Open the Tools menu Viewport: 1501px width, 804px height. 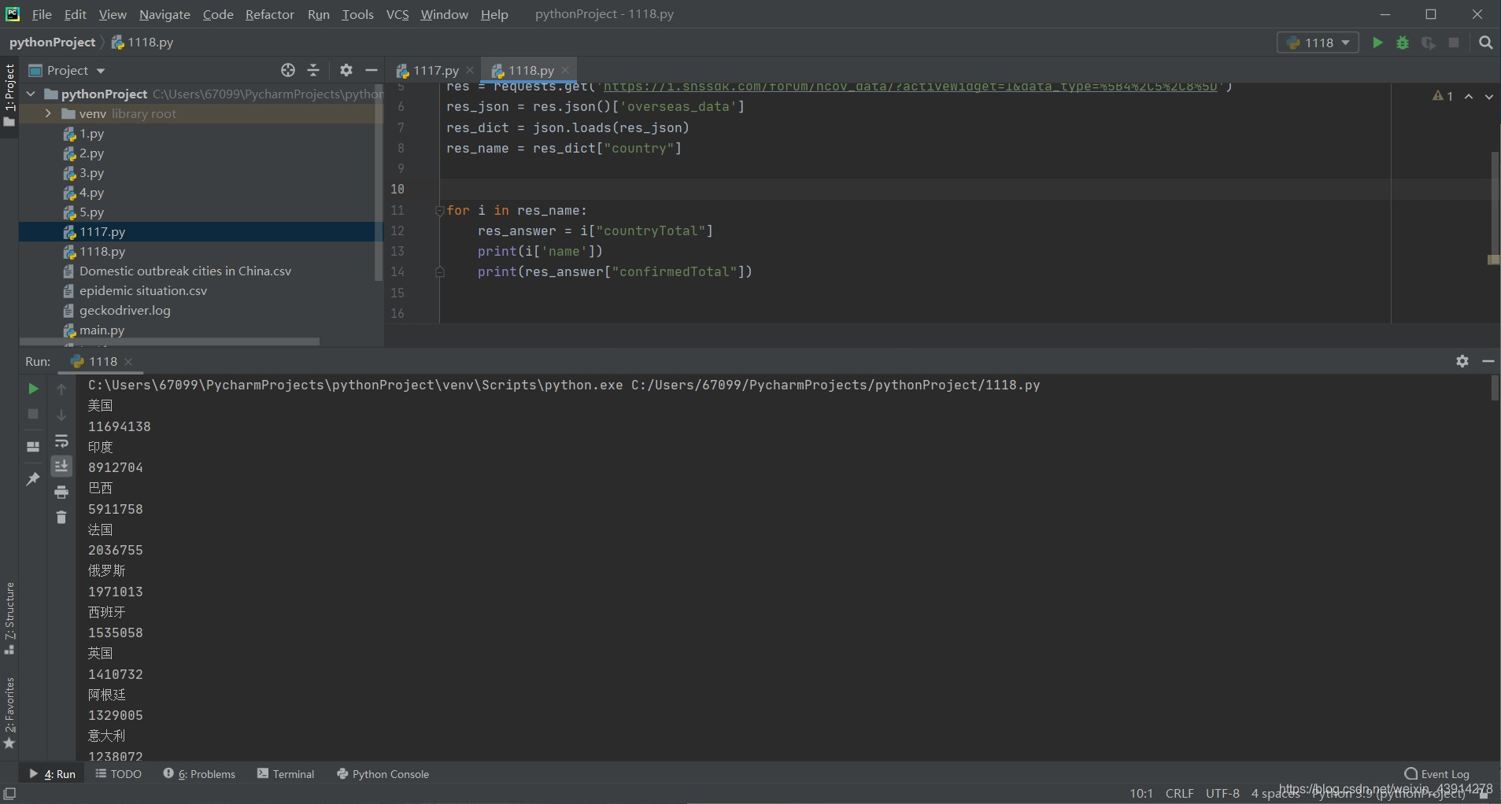(357, 14)
